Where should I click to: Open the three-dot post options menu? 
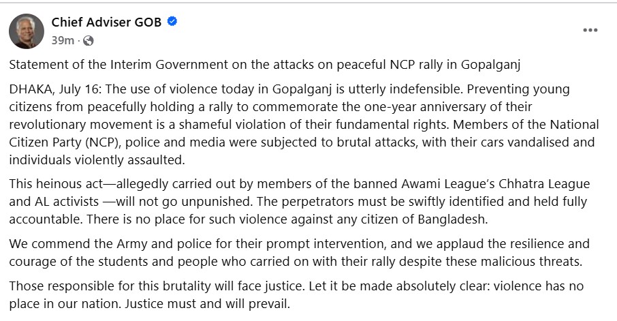(x=590, y=30)
